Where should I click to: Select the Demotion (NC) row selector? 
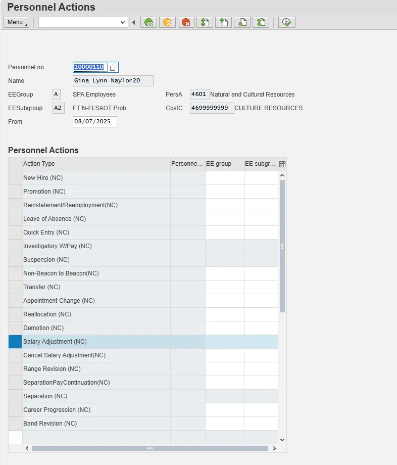point(15,328)
